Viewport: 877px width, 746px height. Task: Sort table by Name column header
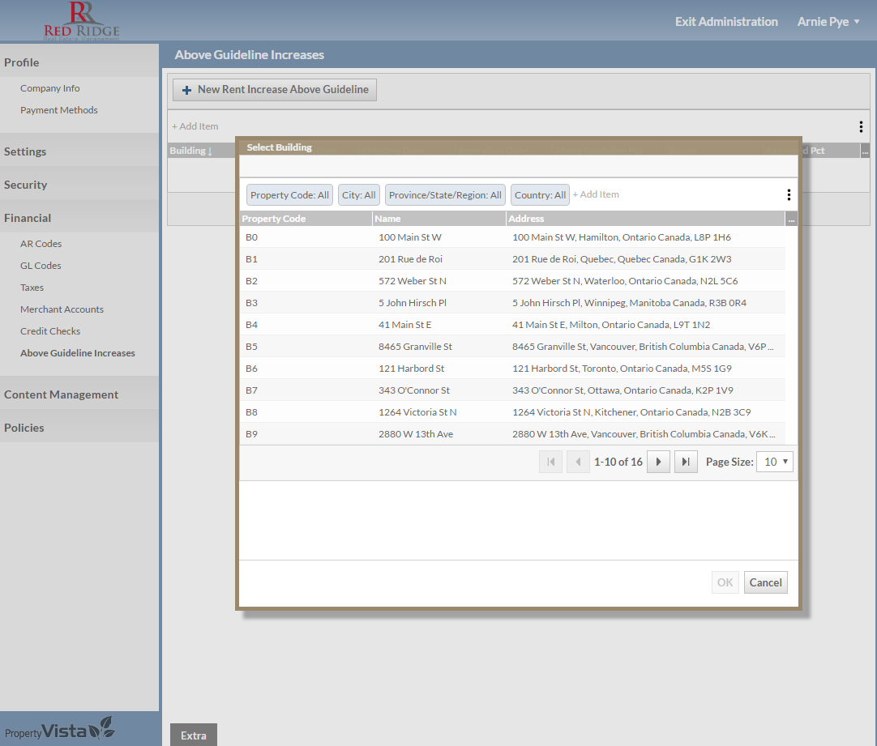pyautogui.click(x=438, y=219)
